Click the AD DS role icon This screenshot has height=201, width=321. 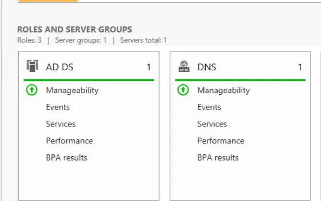(x=32, y=66)
